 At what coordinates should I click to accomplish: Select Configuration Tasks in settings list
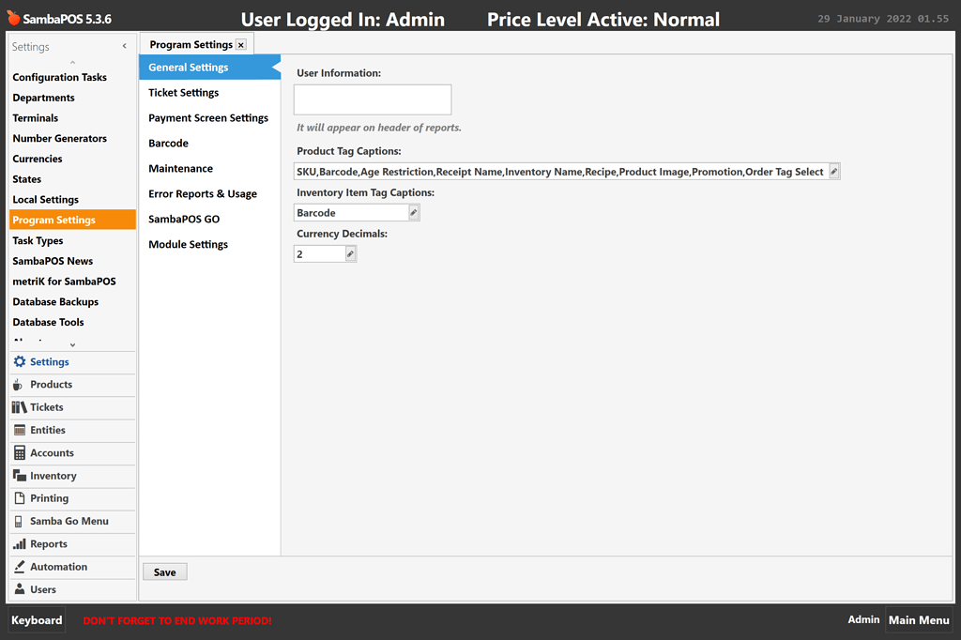[73, 77]
